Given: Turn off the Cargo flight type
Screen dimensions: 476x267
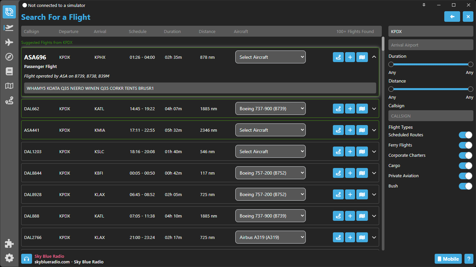Looking at the screenshot, I should pos(465,166).
